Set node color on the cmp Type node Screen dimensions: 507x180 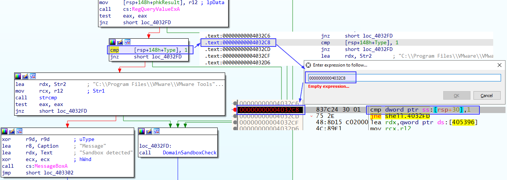(112, 42)
